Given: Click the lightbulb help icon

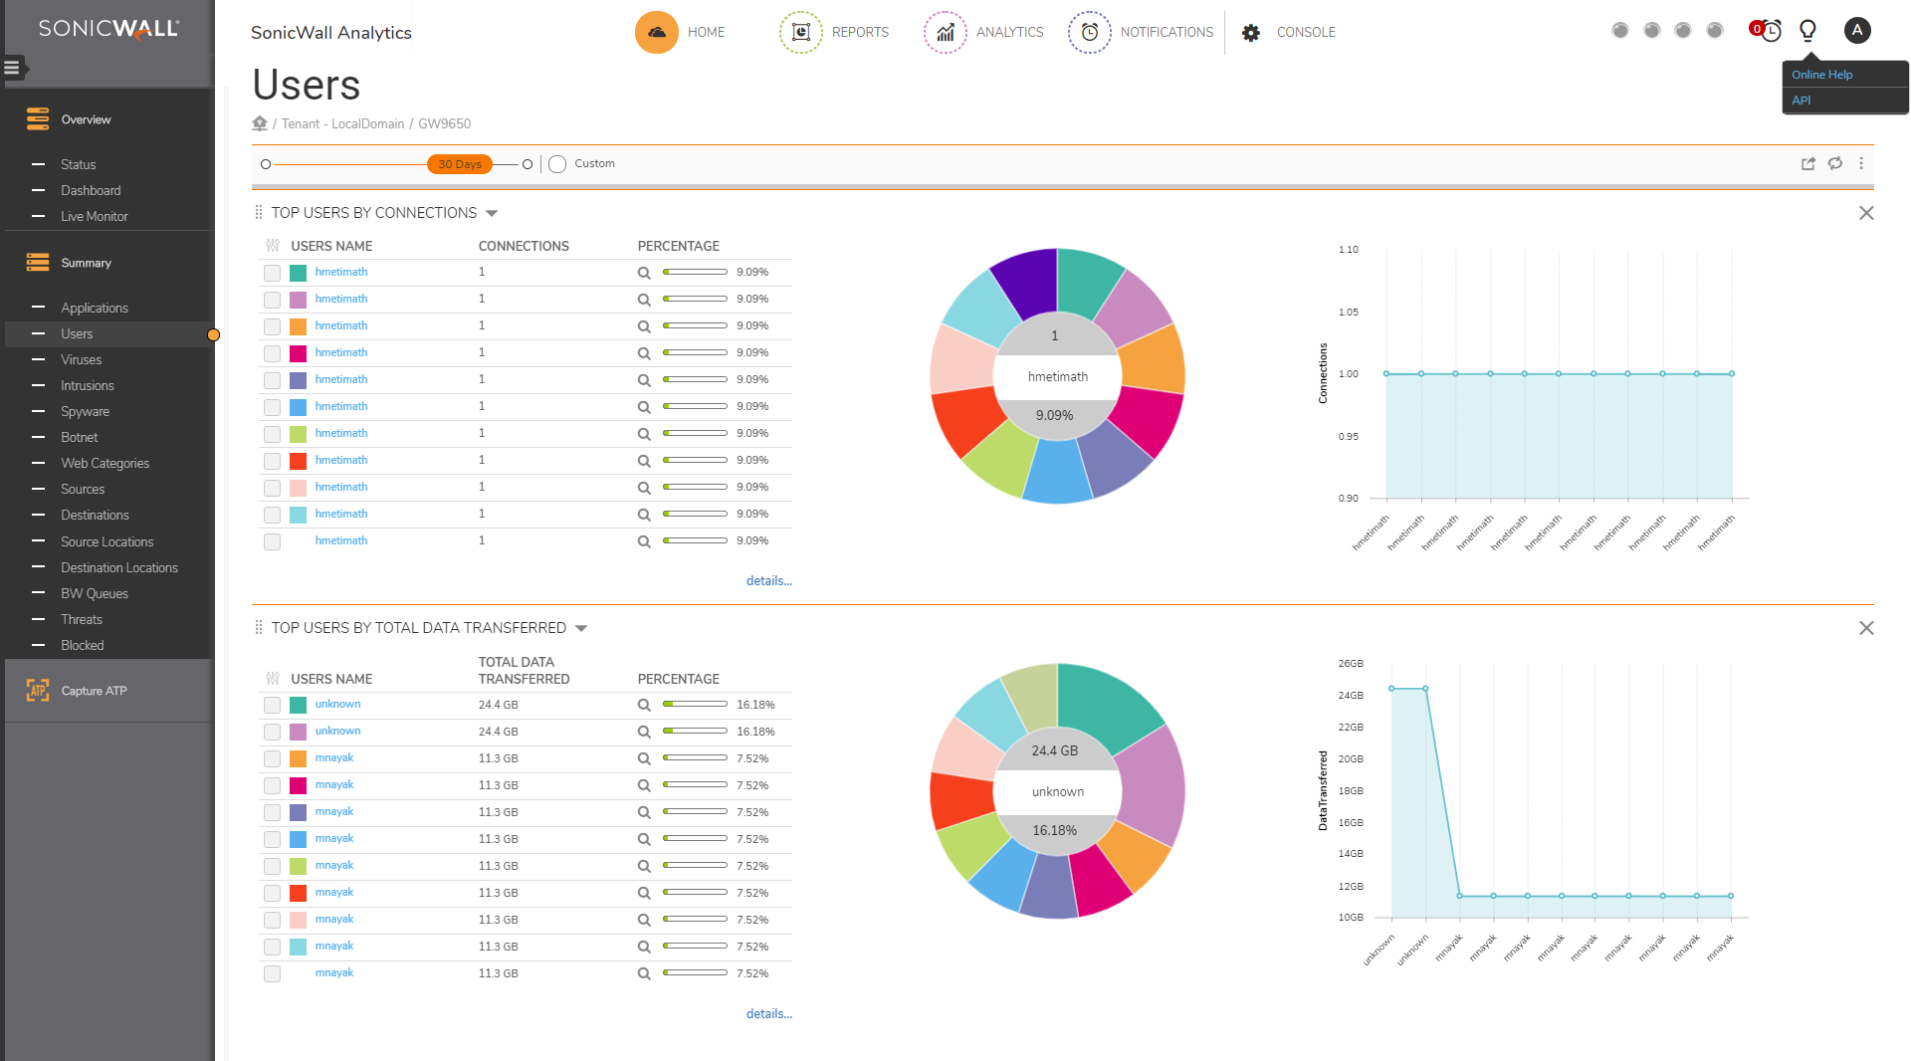Looking at the screenshot, I should click(x=1807, y=31).
